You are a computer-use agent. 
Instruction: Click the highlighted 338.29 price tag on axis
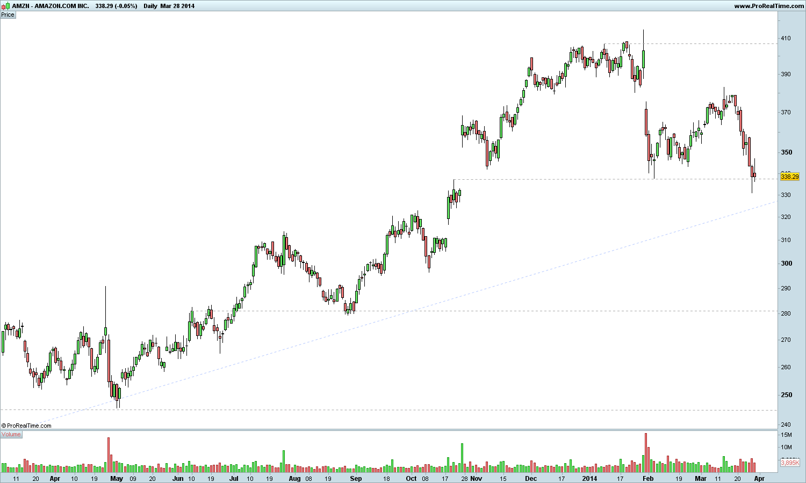[x=789, y=177]
